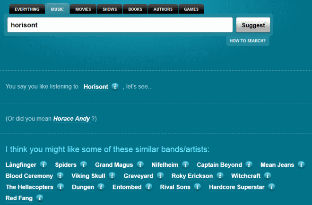Screen dimensions: 312x205
Task: Focus the search box containing horisont
Action: point(120,25)
